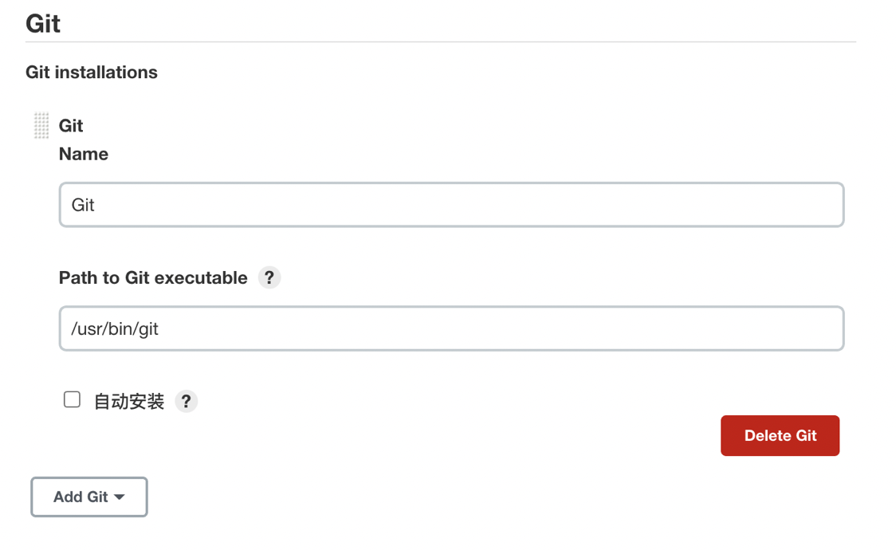Image resolution: width=896 pixels, height=550 pixels.
Task: Grab the drag handle beside Git installation
Action: [x=41, y=126]
